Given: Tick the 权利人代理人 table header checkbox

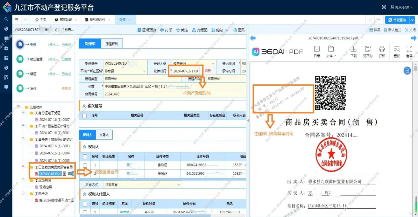Looking at the screenshot, I should pos(85,204).
